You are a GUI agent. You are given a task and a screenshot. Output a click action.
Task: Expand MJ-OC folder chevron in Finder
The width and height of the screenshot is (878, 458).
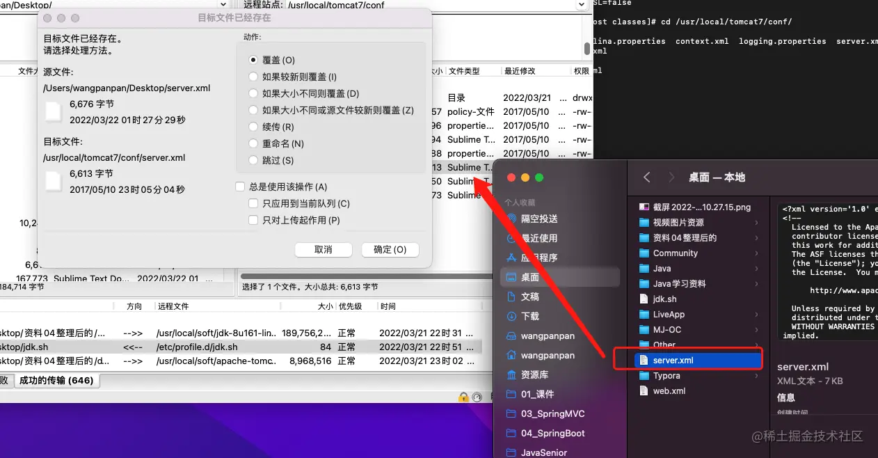(x=756, y=330)
